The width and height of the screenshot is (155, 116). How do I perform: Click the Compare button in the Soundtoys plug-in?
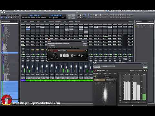click(76, 48)
